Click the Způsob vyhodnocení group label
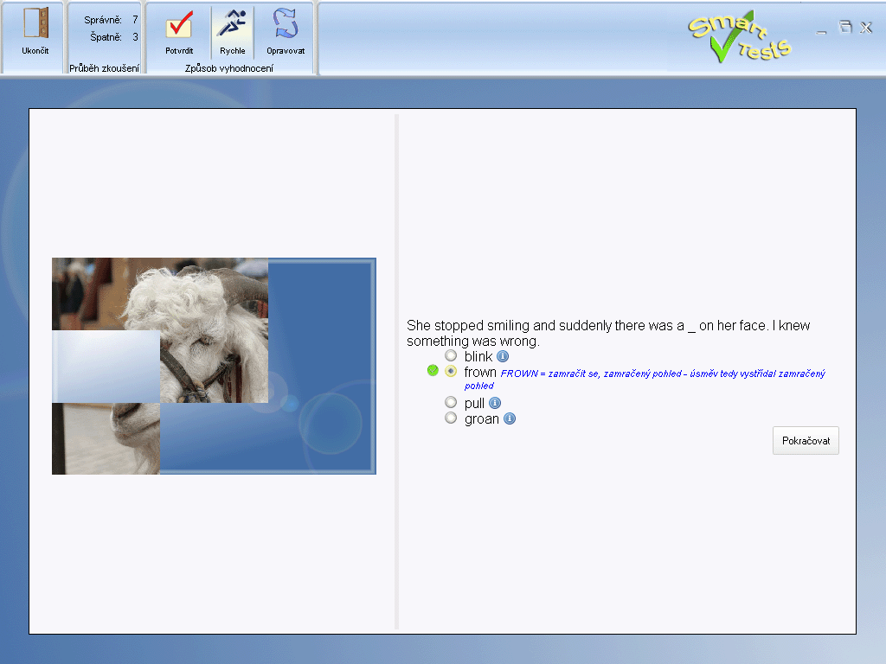Image resolution: width=886 pixels, height=664 pixels. click(x=228, y=68)
